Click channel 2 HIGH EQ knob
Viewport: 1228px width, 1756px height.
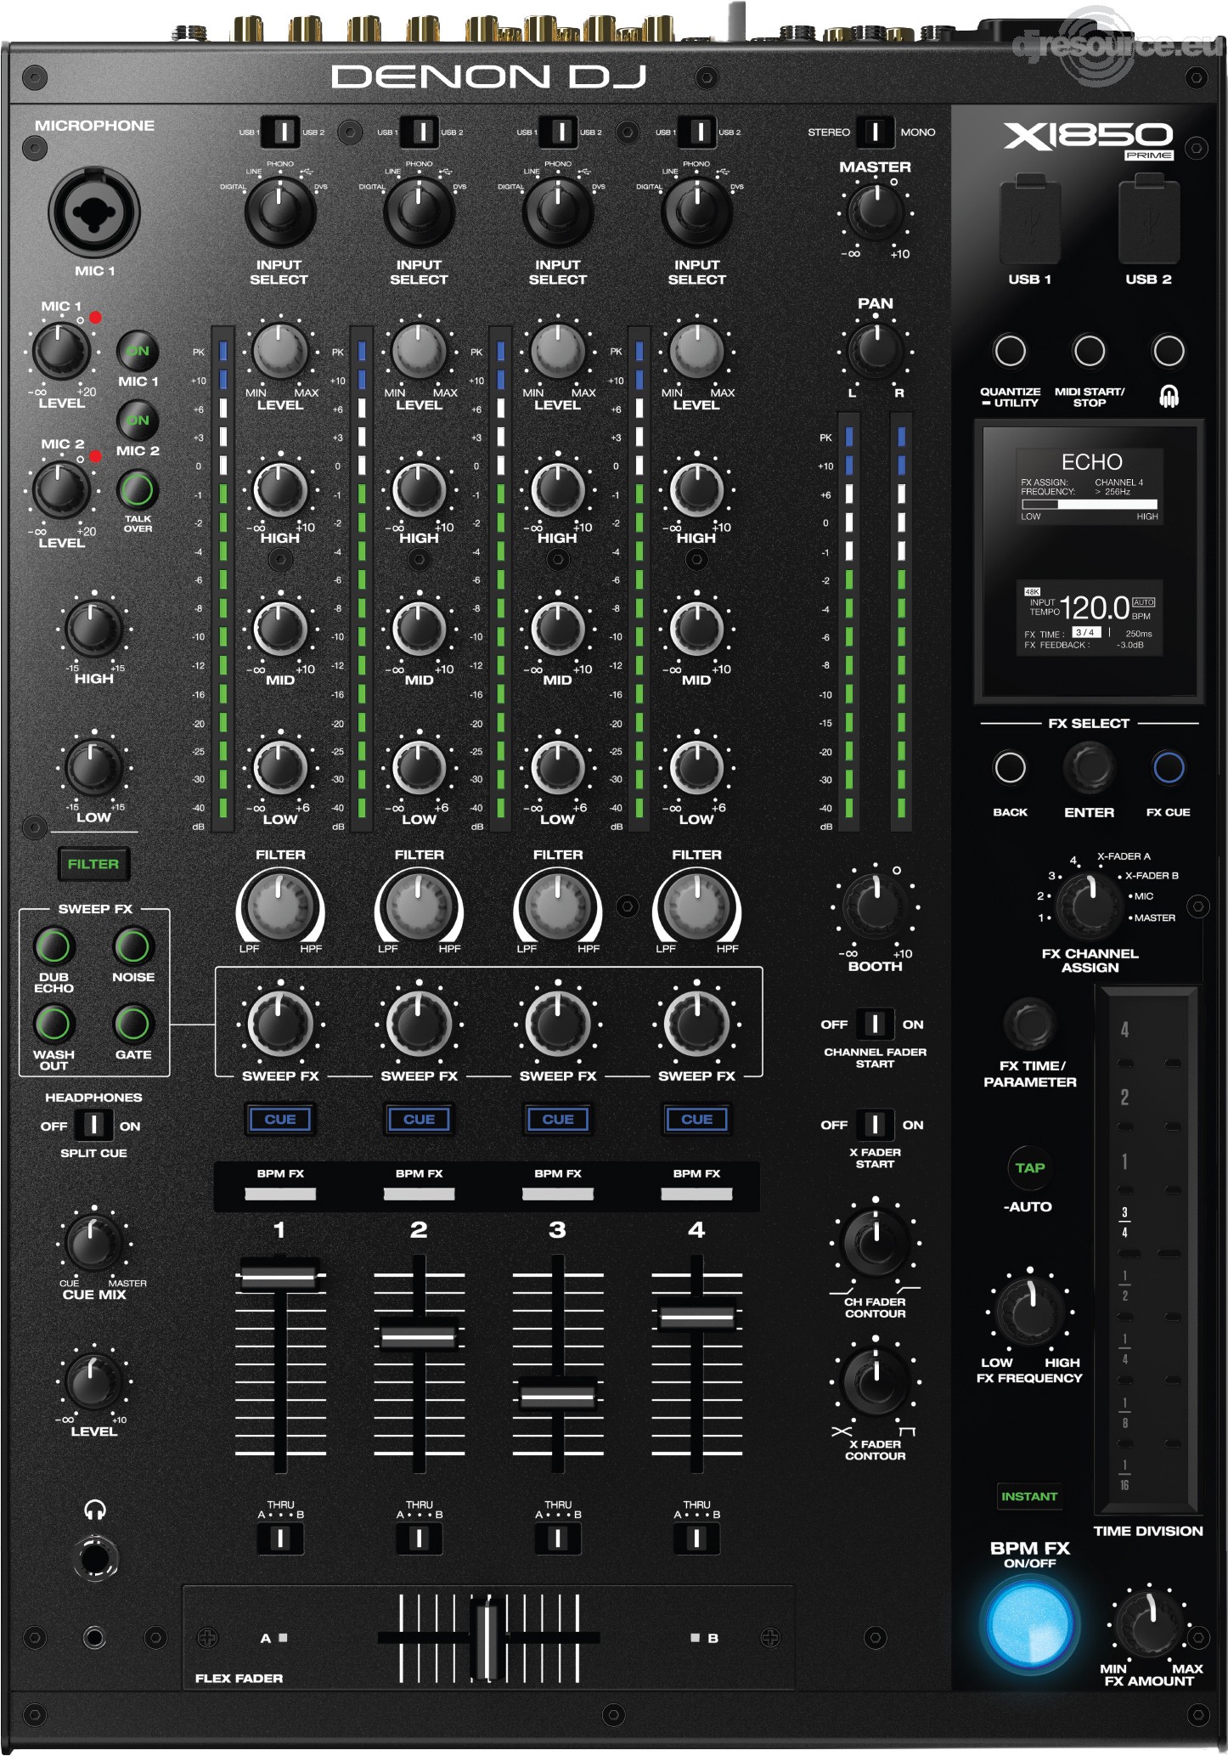coord(419,489)
